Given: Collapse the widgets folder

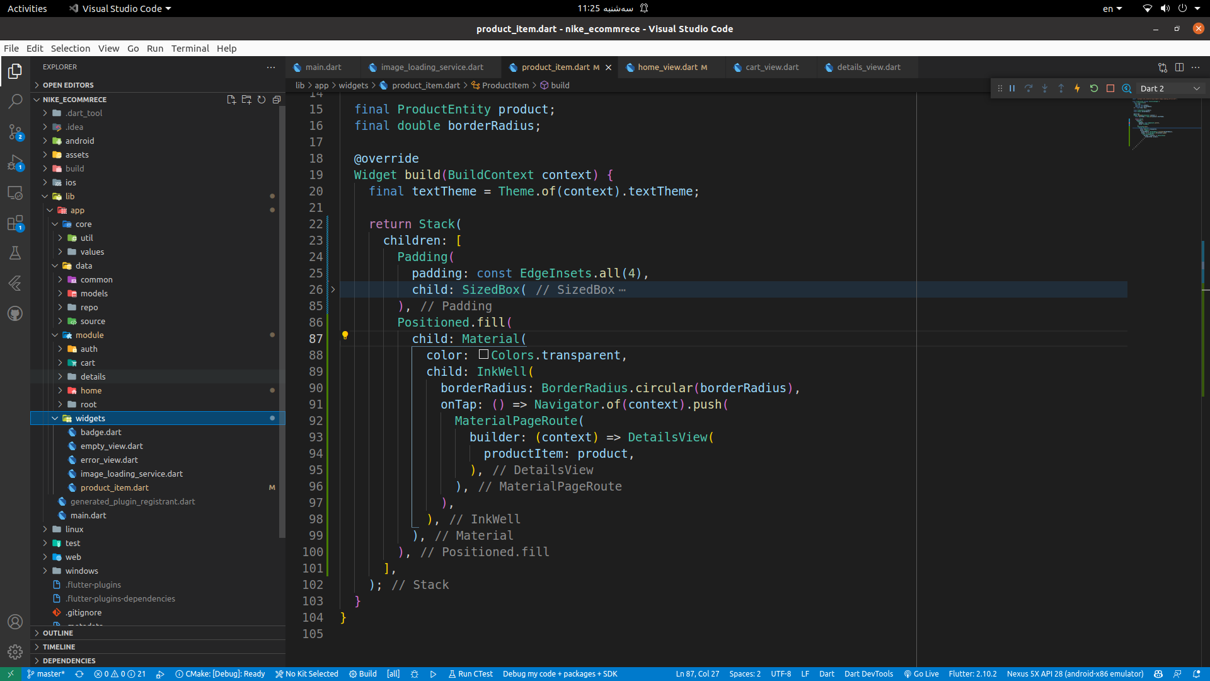Looking at the screenshot, I should 158,418.
